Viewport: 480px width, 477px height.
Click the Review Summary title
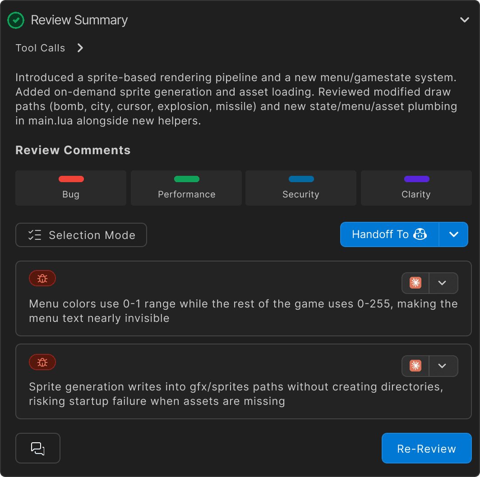point(79,20)
